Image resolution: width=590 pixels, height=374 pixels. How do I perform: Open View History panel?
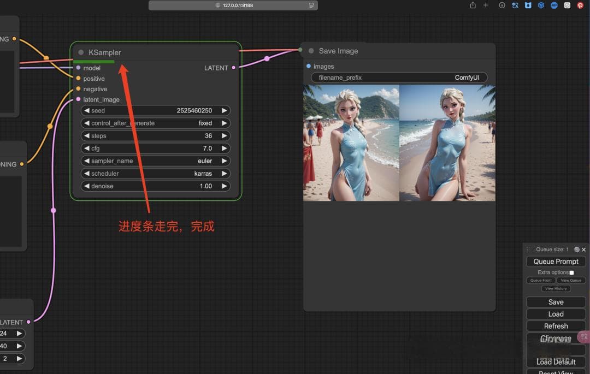coord(556,289)
